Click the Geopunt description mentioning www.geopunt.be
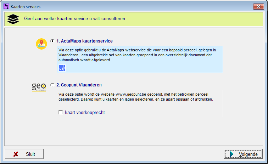The height and width of the screenshot is (164, 268). click(136, 97)
